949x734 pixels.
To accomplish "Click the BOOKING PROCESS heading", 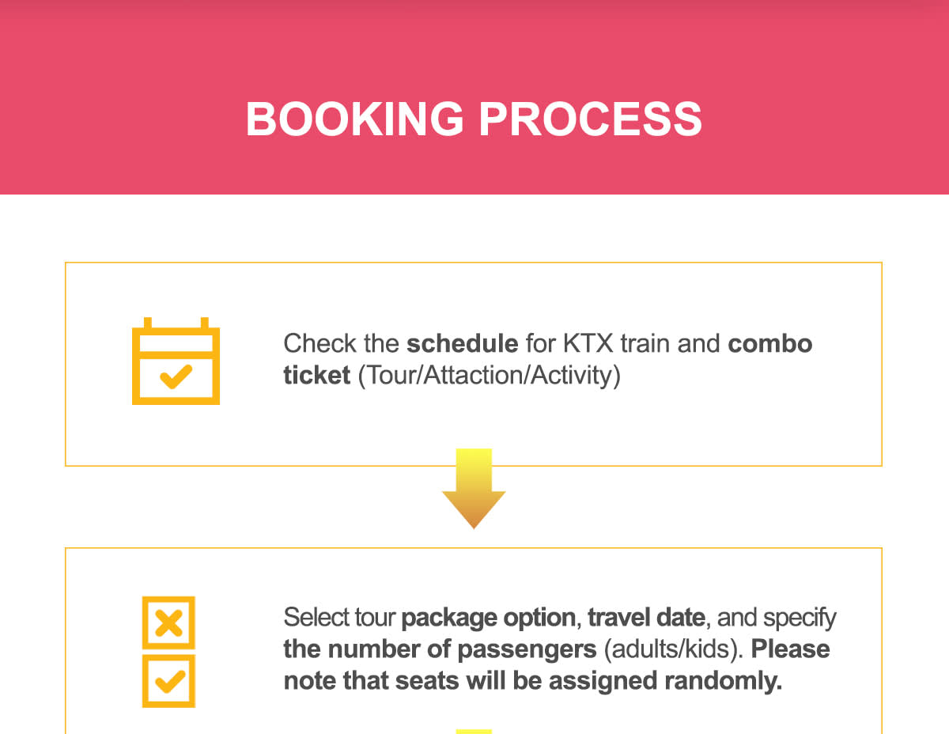I will pyautogui.click(x=474, y=119).
